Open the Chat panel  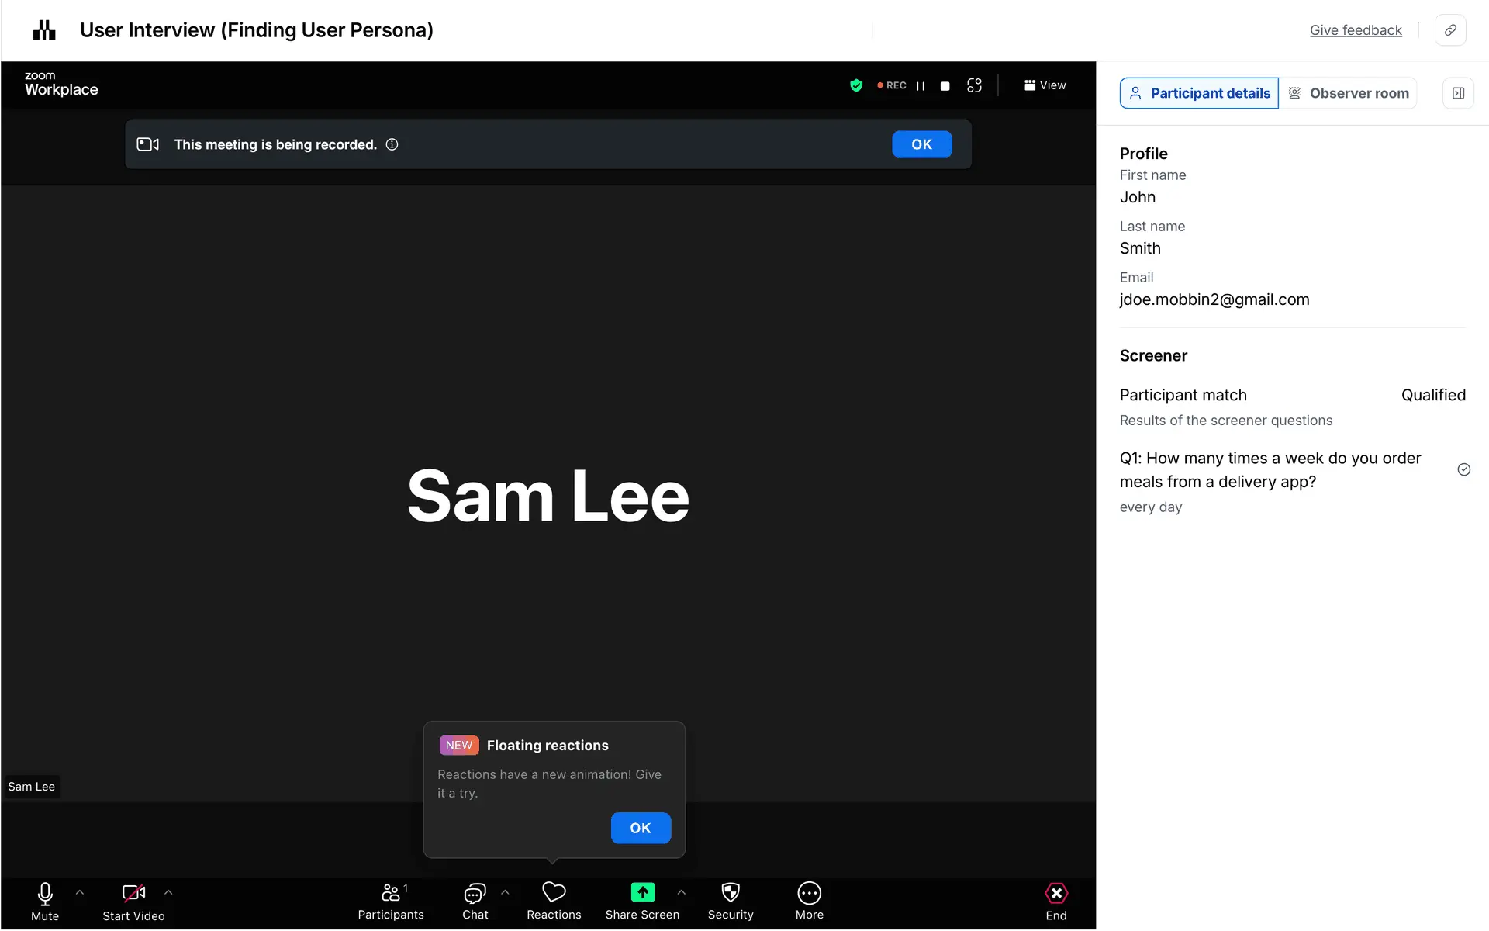[475, 901]
